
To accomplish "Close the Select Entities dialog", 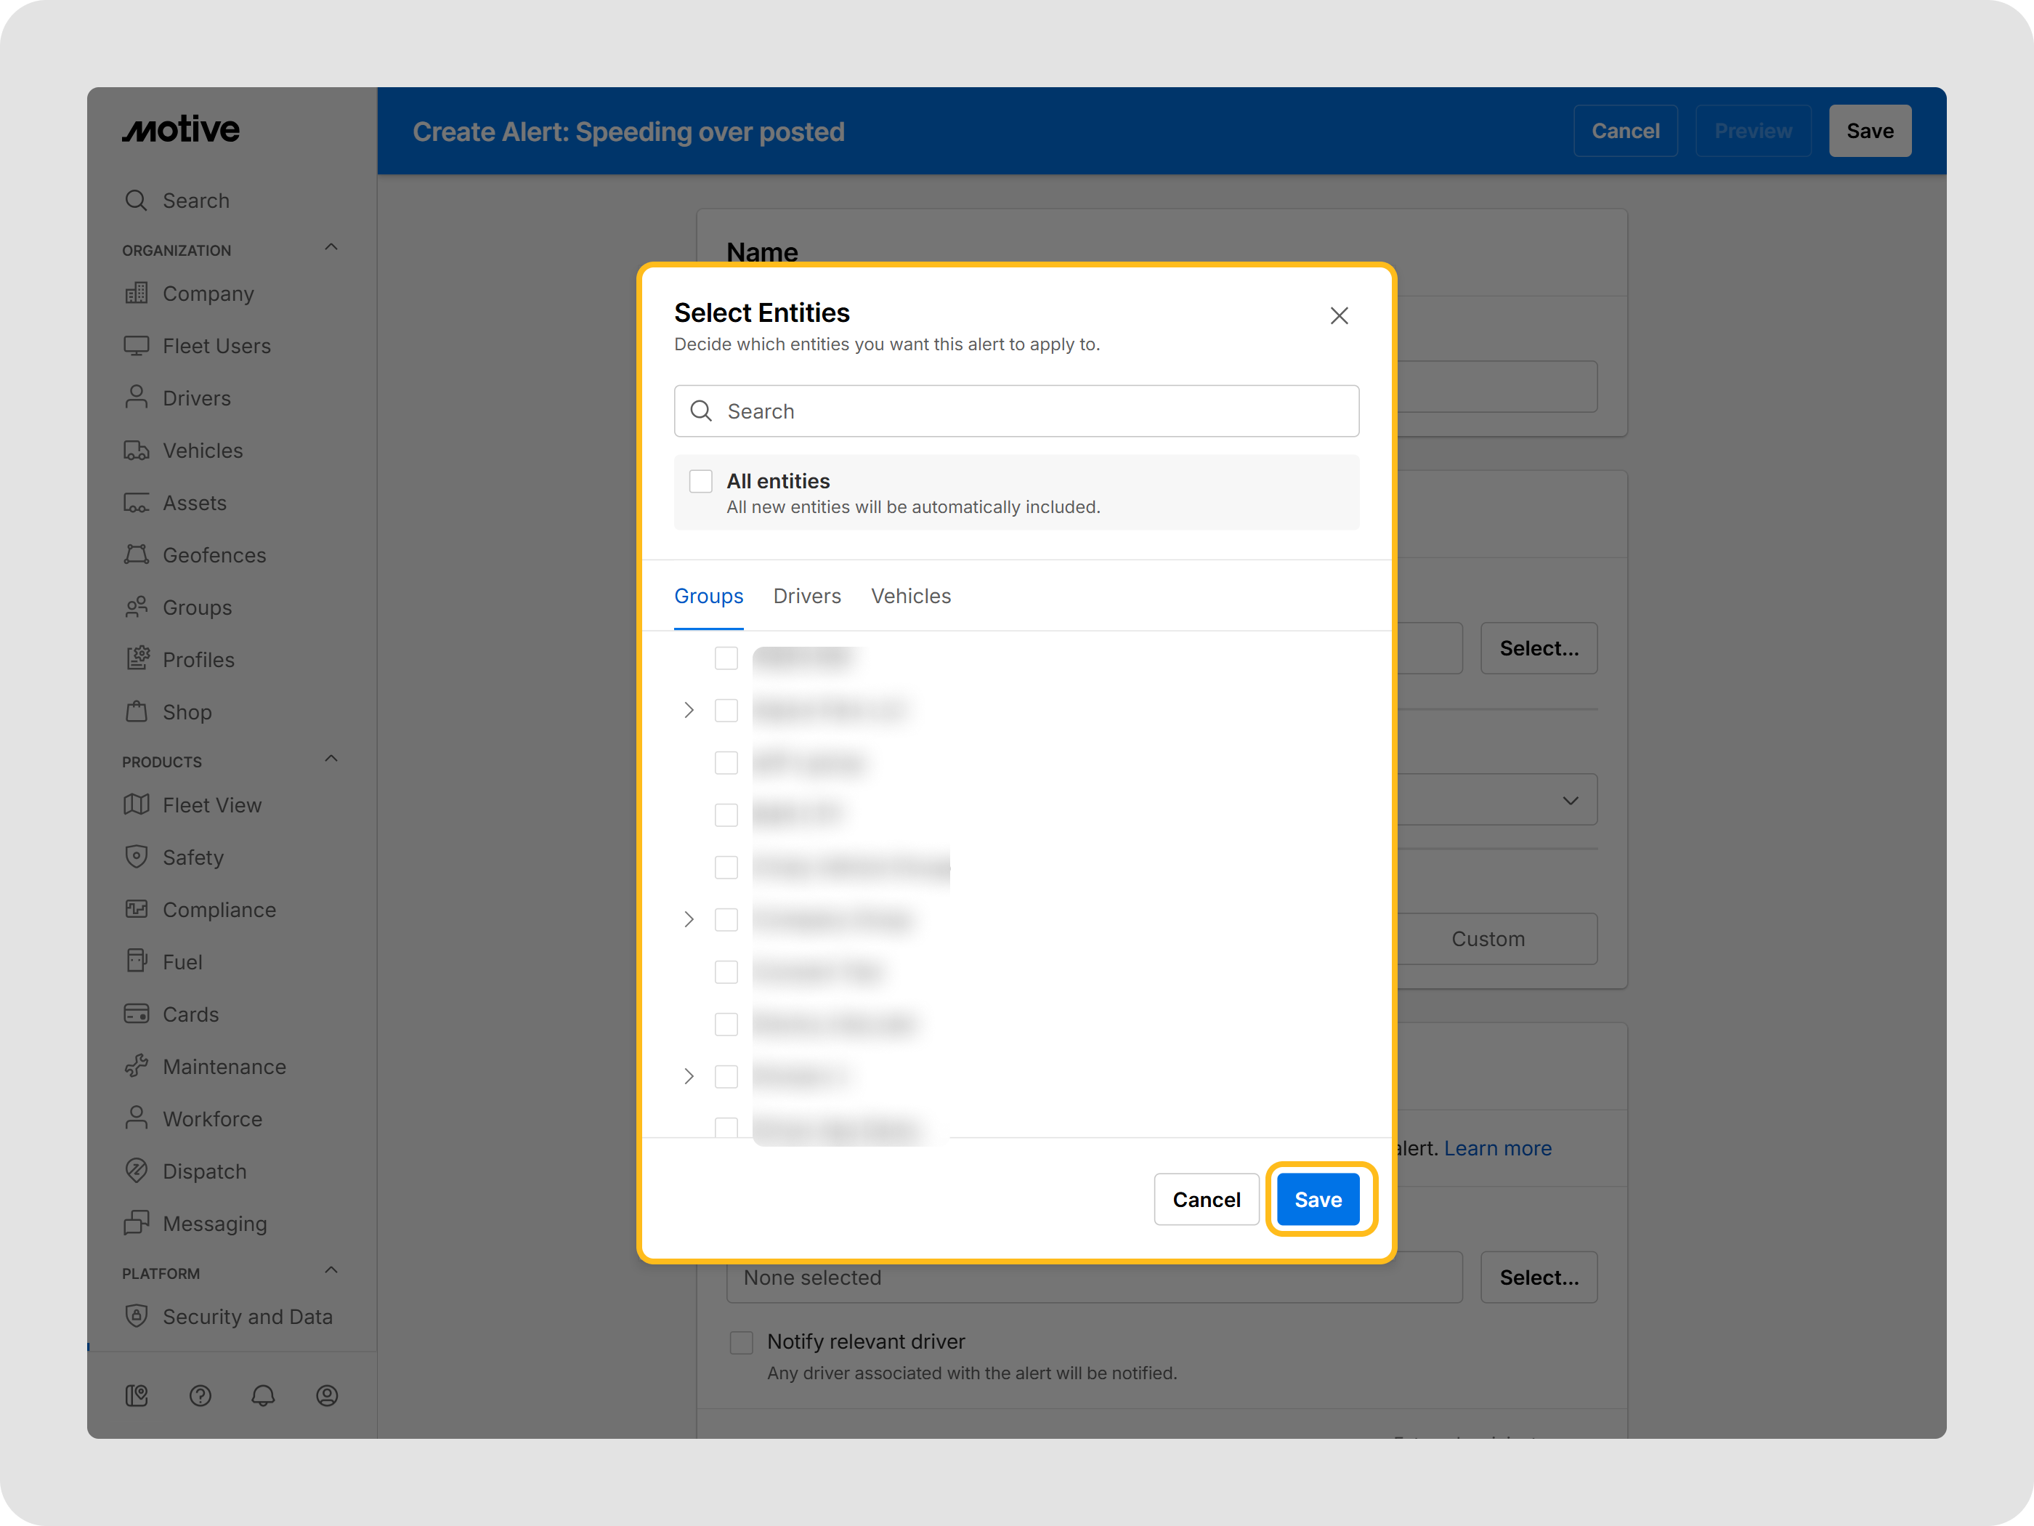I will click(1339, 315).
